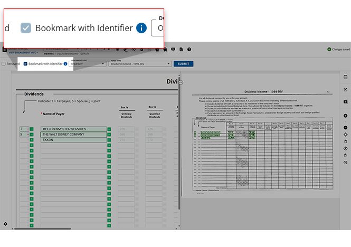This screenshot has height=247, width=351.
Task: Uncheck Bookmark with Identifier checkbox
Action: coord(25,64)
